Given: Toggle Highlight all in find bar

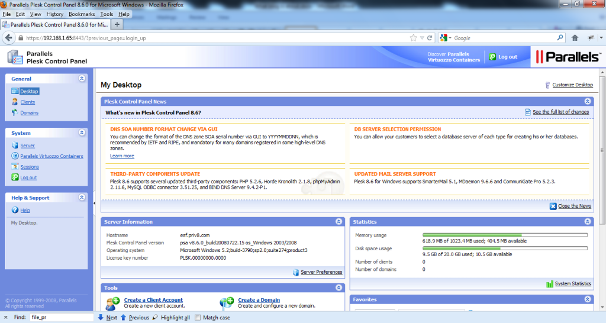Looking at the screenshot, I should click(171, 317).
